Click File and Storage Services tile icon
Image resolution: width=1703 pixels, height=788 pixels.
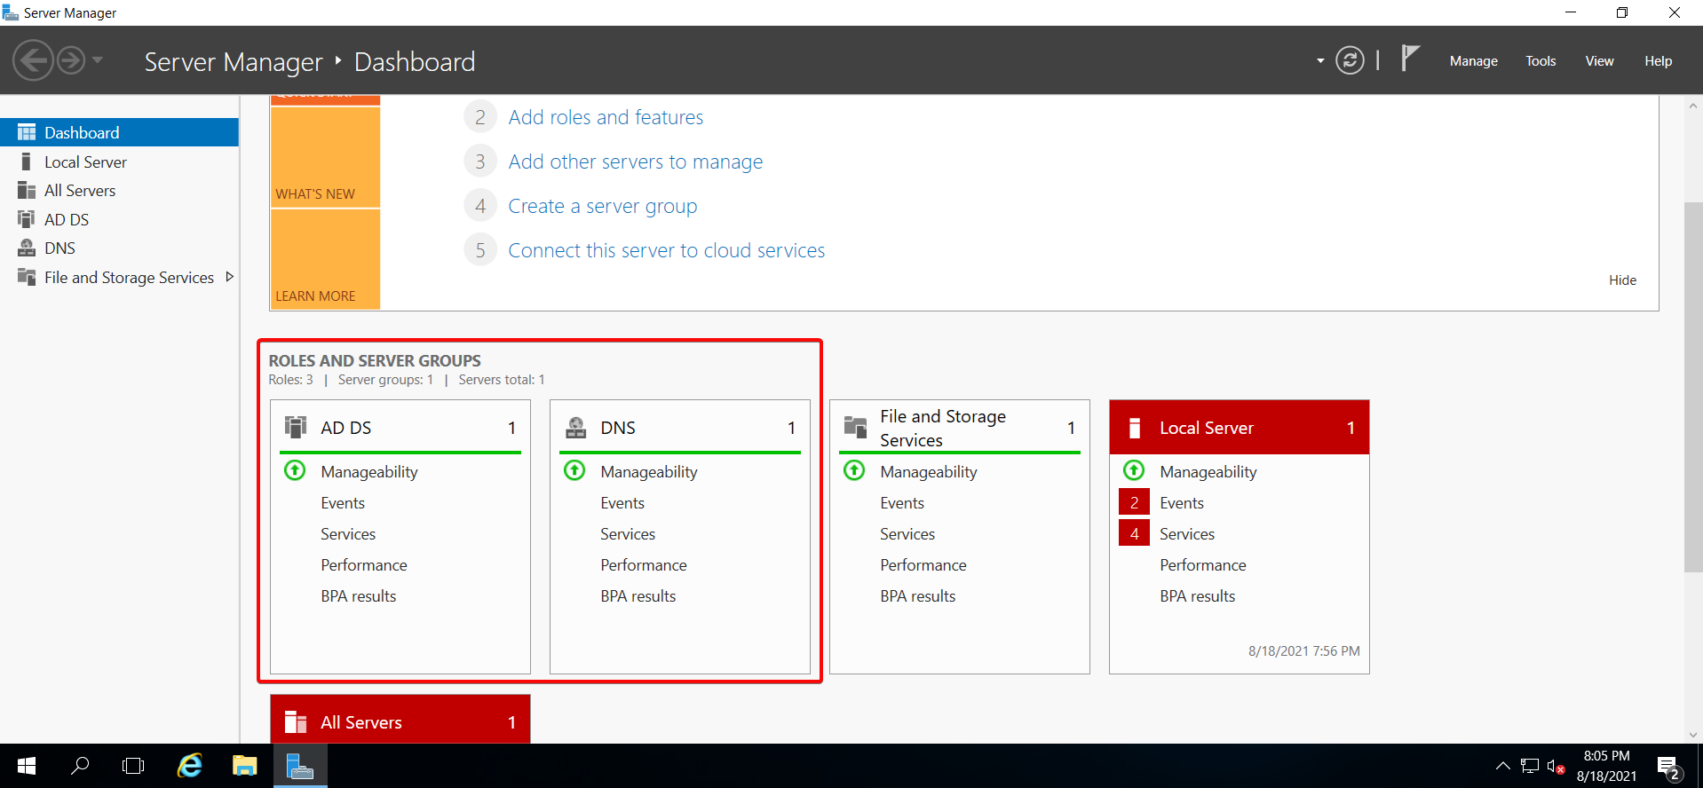[855, 427]
